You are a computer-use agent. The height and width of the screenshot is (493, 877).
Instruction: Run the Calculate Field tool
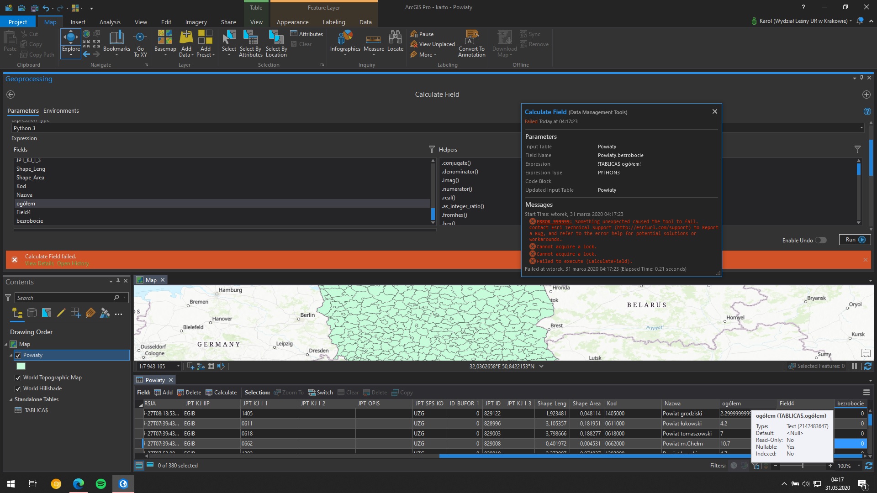click(855, 240)
